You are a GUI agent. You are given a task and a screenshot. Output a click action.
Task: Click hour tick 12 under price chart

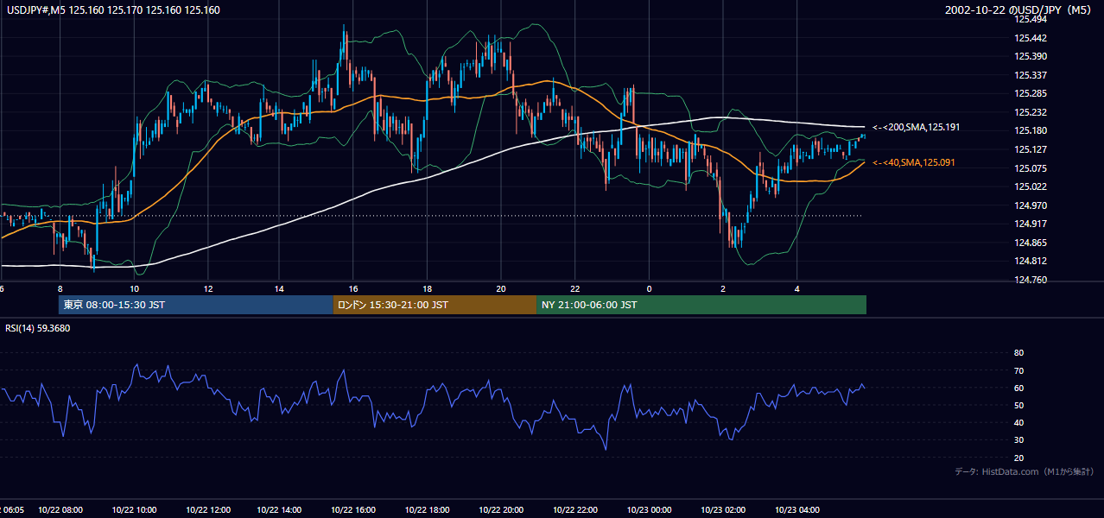coord(208,288)
